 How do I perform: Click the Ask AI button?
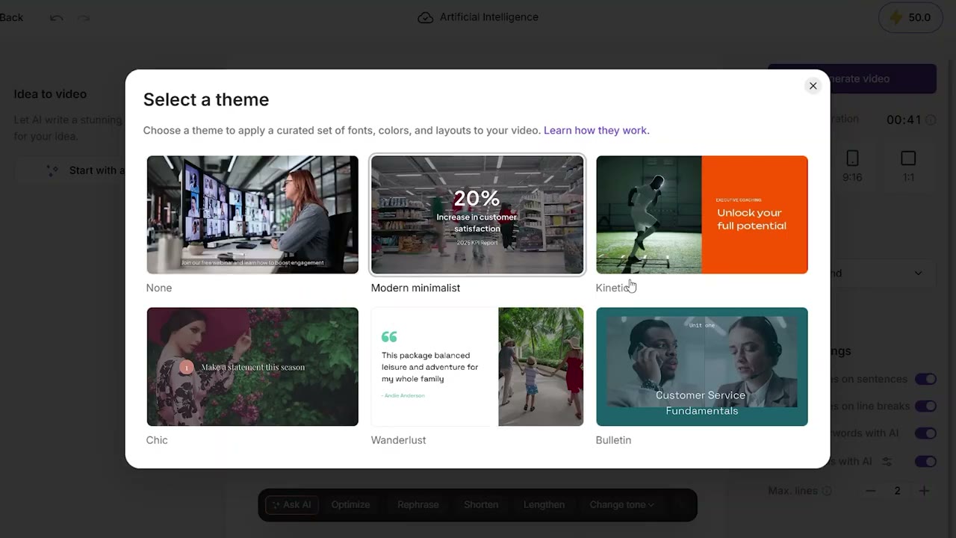[x=292, y=504]
